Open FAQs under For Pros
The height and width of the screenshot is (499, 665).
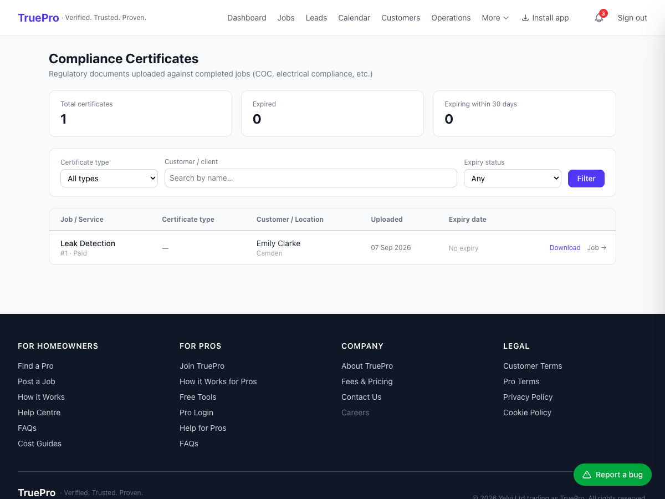click(x=189, y=444)
